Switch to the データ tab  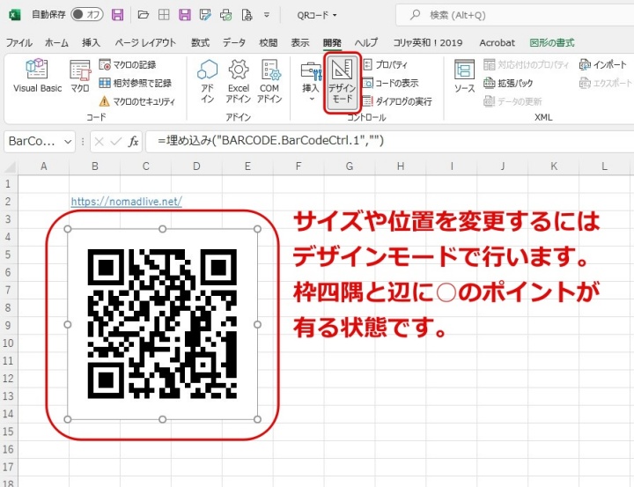pyautogui.click(x=234, y=42)
